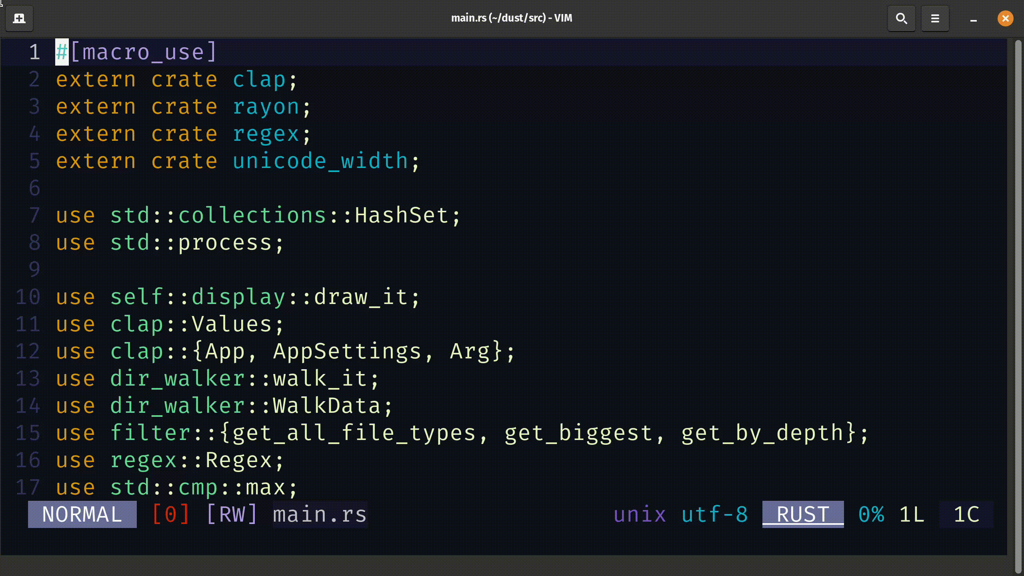
Task: Click the RUST filetype indicator
Action: coord(802,514)
